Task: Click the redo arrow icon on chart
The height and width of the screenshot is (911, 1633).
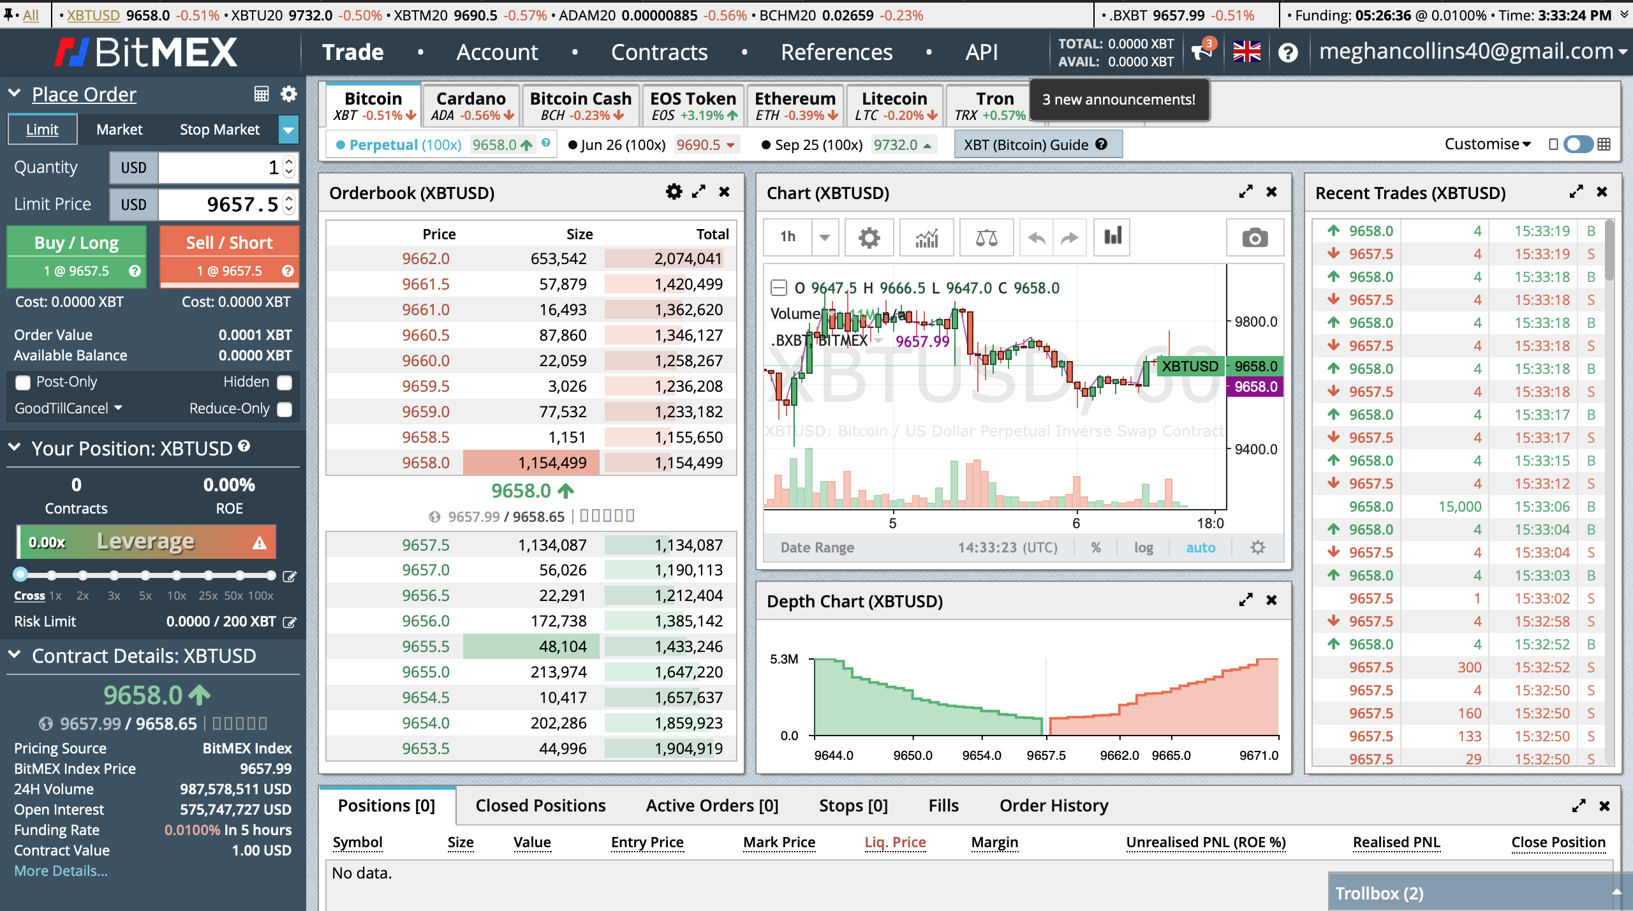Action: click(x=1068, y=238)
